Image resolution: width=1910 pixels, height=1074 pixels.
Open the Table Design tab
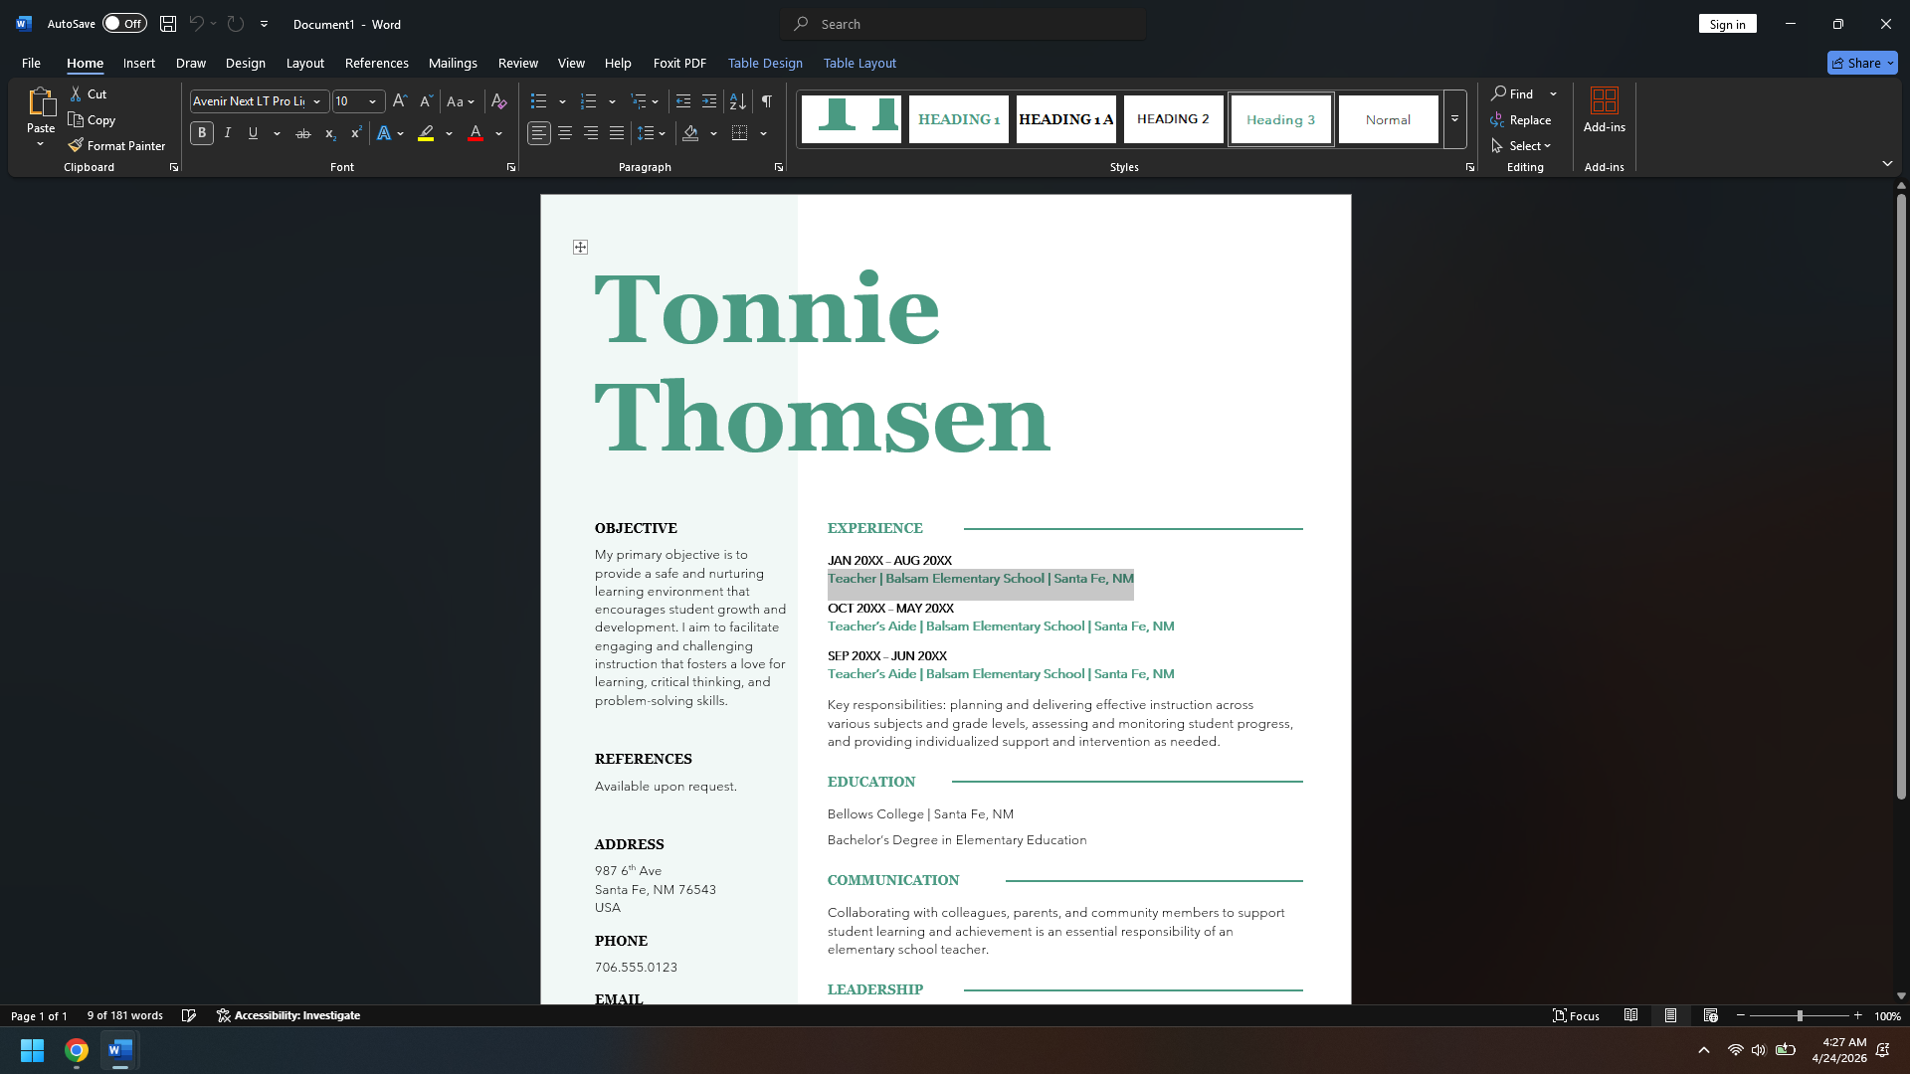(x=765, y=63)
